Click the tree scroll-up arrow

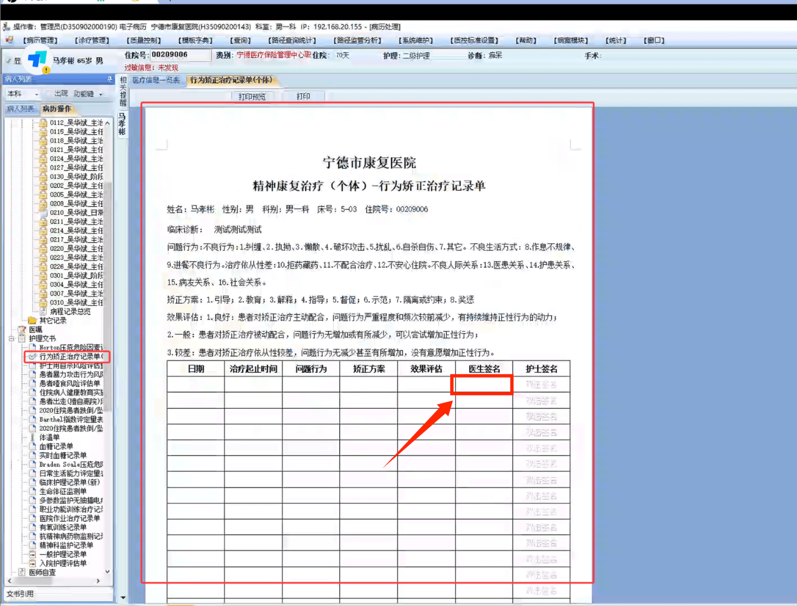point(108,123)
